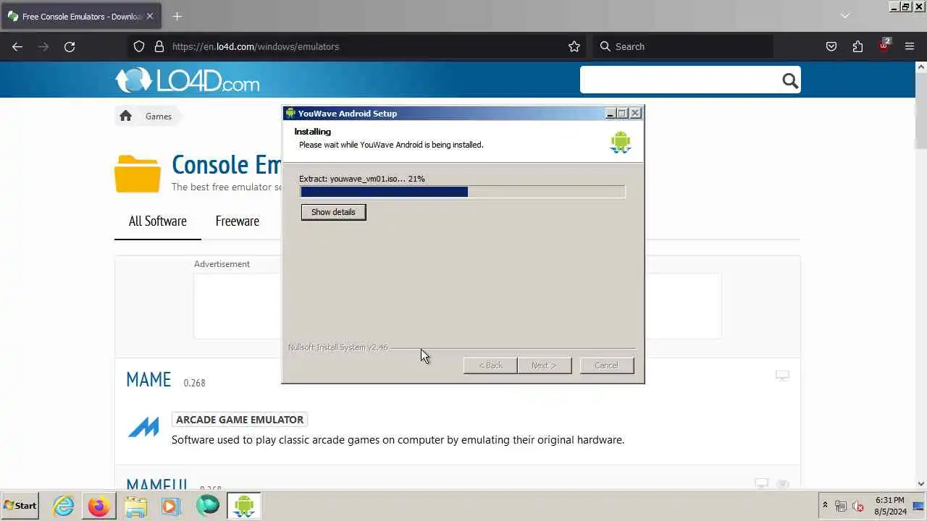Bookmark this page with the star icon

[574, 46]
